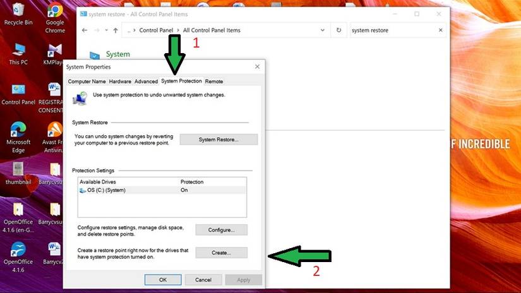Go up one folder level arrow
Screen dimensions: 521x293
coord(116,30)
